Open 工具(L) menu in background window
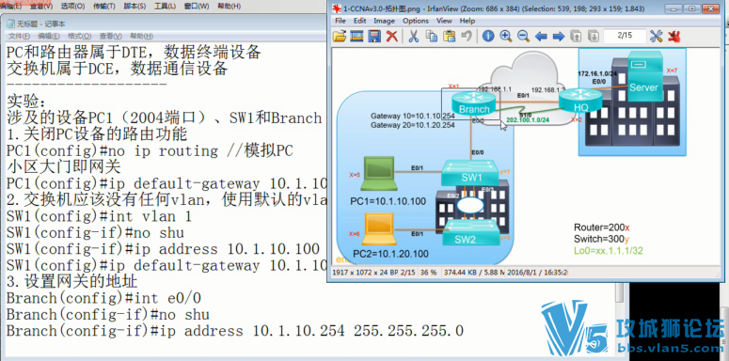The image size is (729, 361). (x=165, y=7)
